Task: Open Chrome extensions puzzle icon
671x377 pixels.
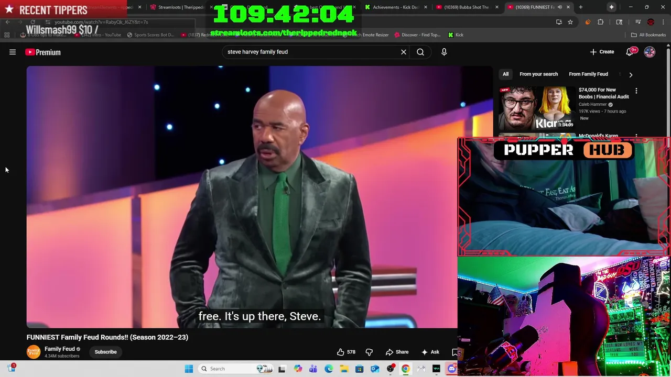Action: (601, 22)
